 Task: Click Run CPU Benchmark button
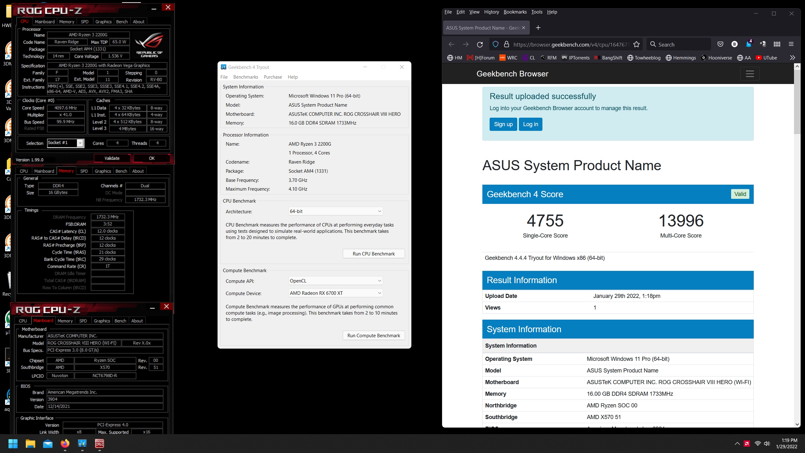(374, 254)
